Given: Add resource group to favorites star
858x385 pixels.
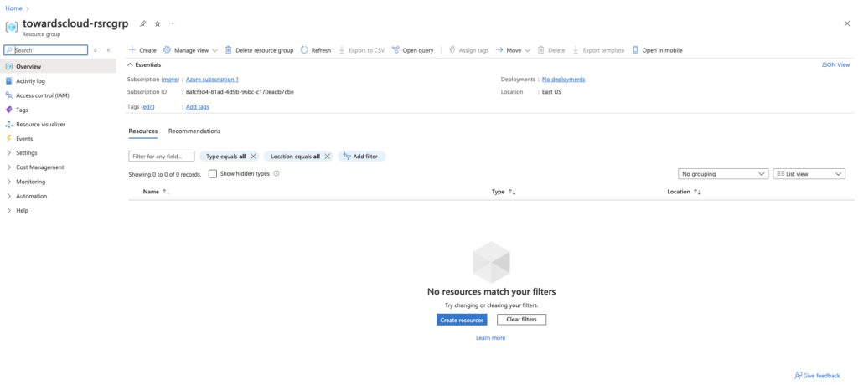Looking at the screenshot, I should tap(158, 24).
